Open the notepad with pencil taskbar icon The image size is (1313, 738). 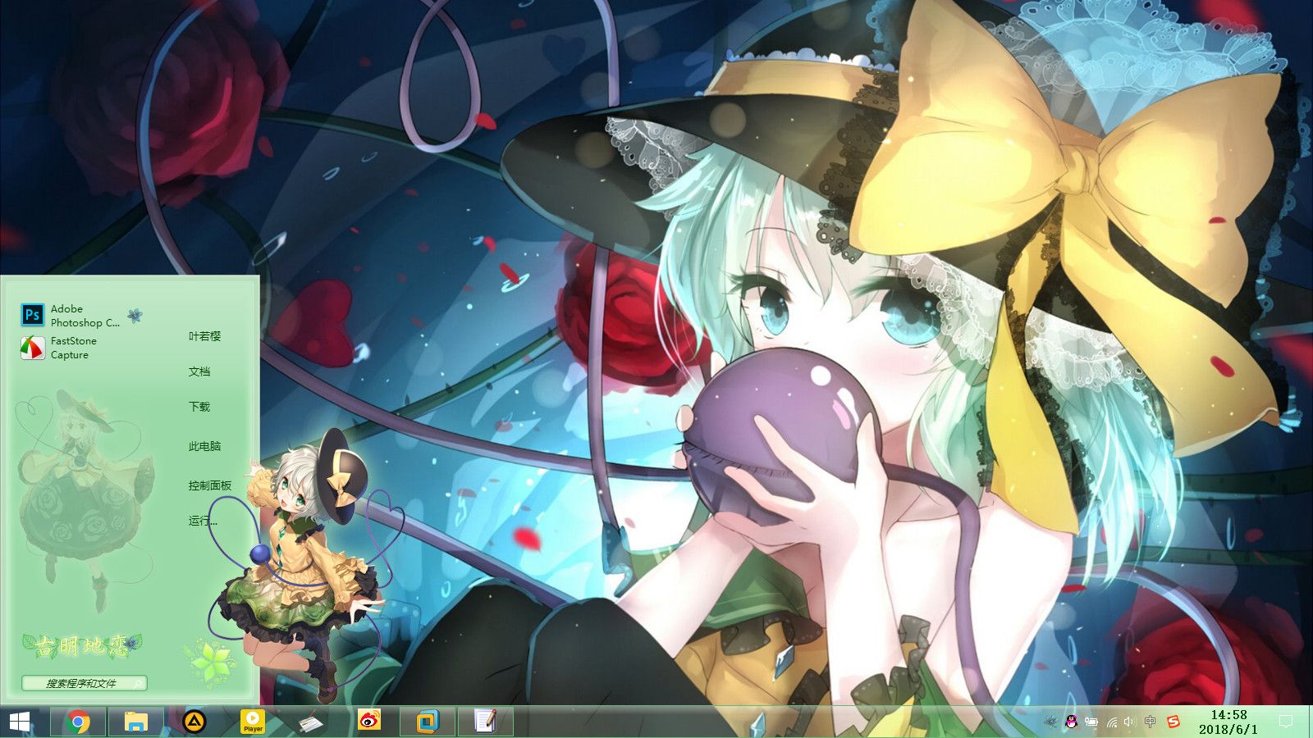click(485, 722)
